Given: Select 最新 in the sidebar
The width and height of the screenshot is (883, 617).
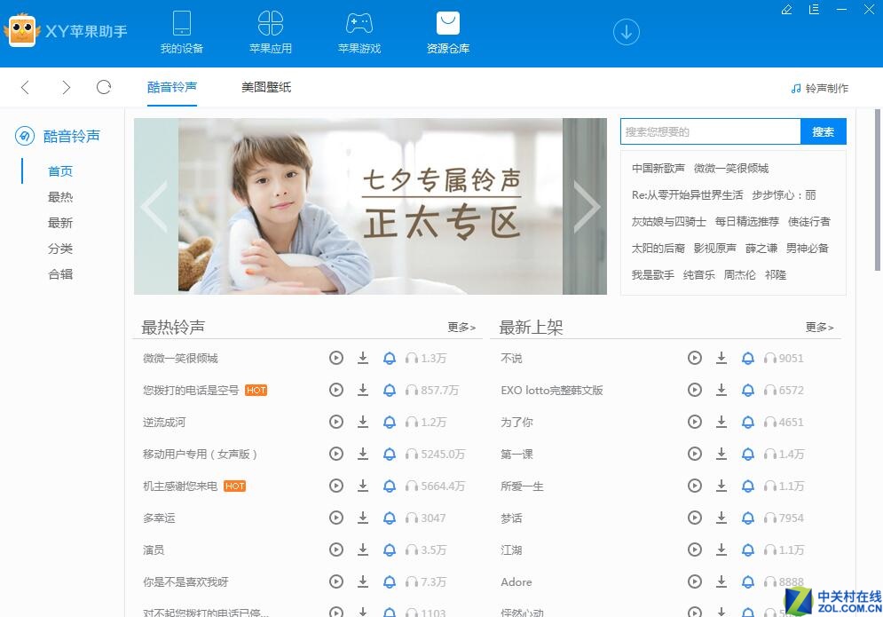Looking at the screenshot, I should click(x=60, y=223).
